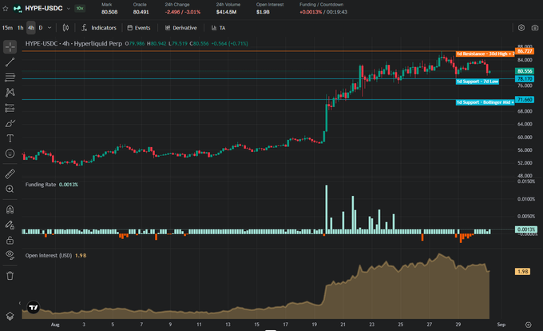Favorite HYPE-USDC with the star icon

[x=6, y=9]
